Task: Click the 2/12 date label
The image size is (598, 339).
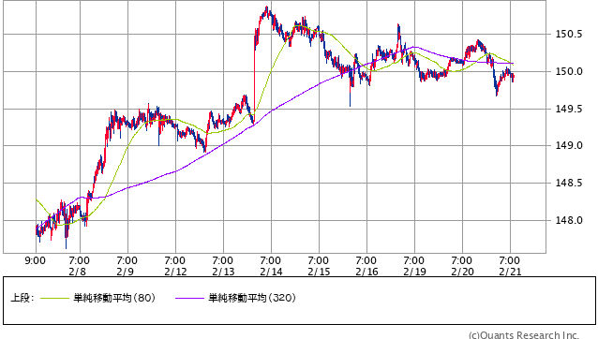Action: point(175,272)
